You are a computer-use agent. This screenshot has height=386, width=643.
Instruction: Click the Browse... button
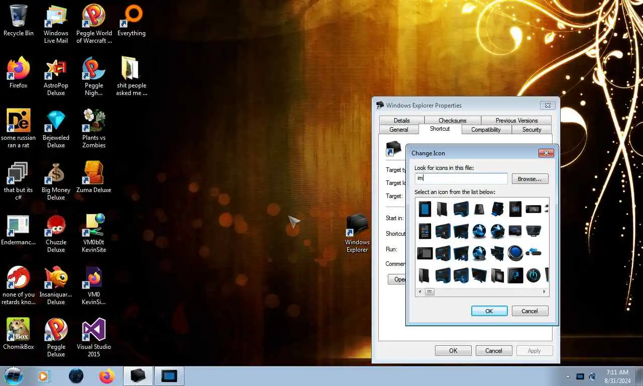[530, 179]
